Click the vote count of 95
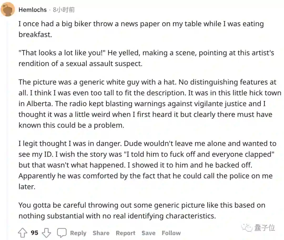The width and height of the screenshot is (284, 240). coord(34,233)
